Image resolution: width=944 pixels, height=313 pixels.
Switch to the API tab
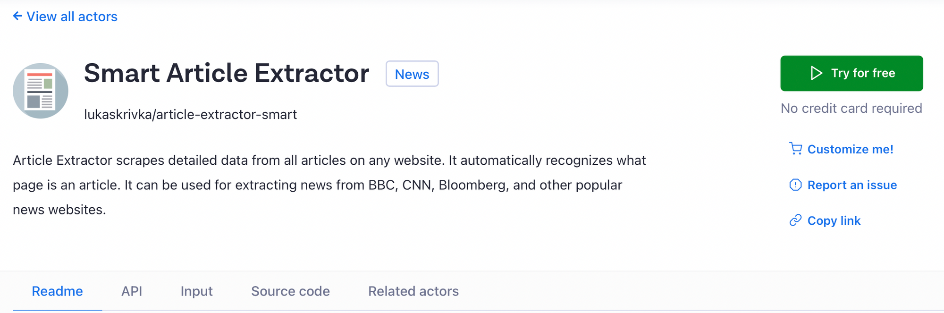(132, 291)
